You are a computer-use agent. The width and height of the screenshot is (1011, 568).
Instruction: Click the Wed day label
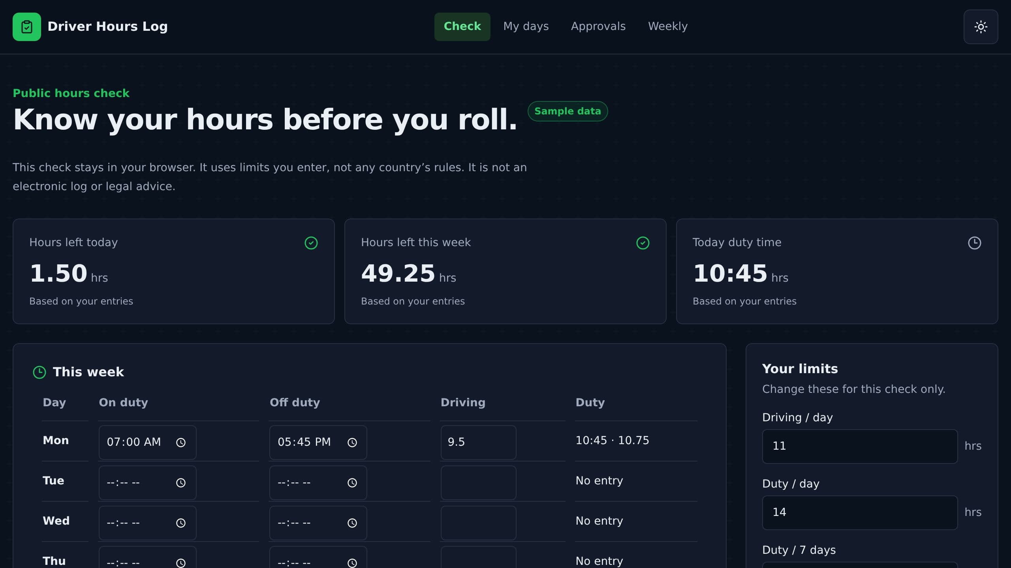56,521
